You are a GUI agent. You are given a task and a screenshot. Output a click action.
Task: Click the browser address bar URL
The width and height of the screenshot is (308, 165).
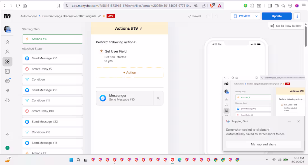131,6
